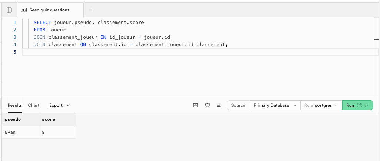Viewport: 380px width, 161px height.
Task: Click the pseudo column header
Action: coord(13,120)
